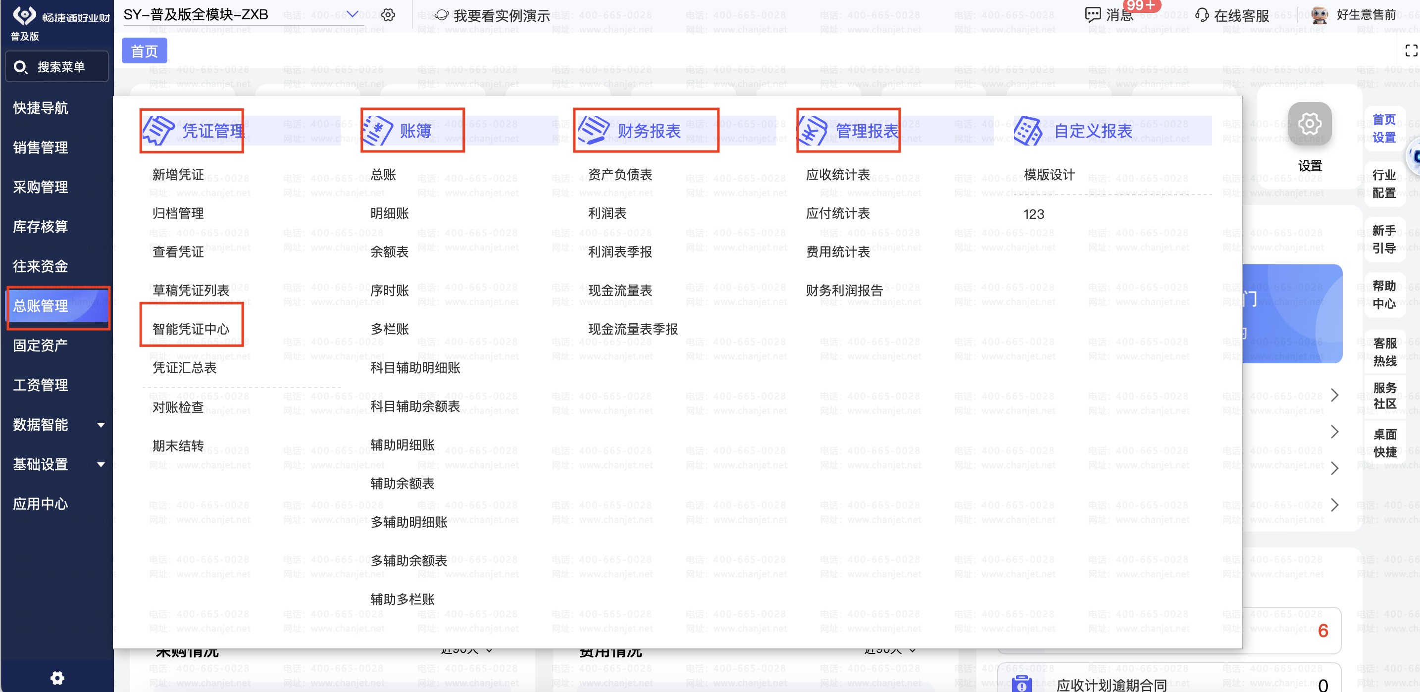Open 利润表季报 link

coord(620,252)
